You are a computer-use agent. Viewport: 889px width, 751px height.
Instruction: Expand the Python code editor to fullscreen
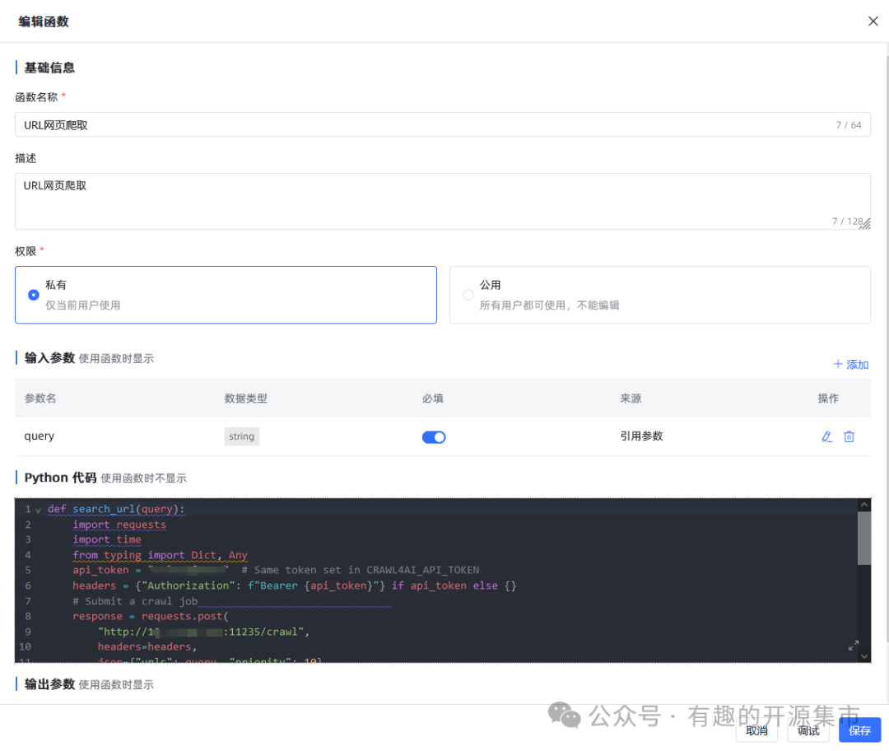pos(854,647)
